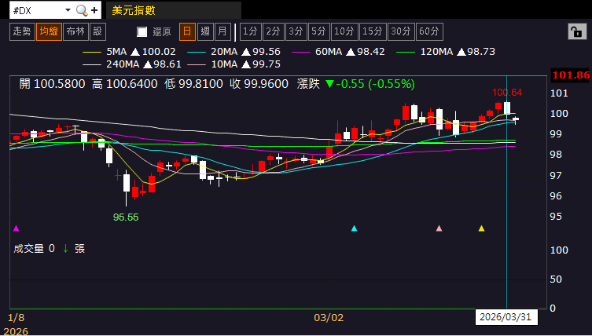Select the 日 daily period toggle
This screenshot has width=592, height=336.
tap(188, 31)
